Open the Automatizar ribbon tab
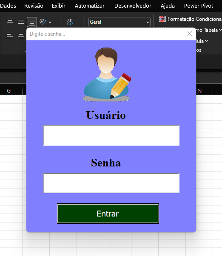The image size is (222, 256). (x=90, y=6)
